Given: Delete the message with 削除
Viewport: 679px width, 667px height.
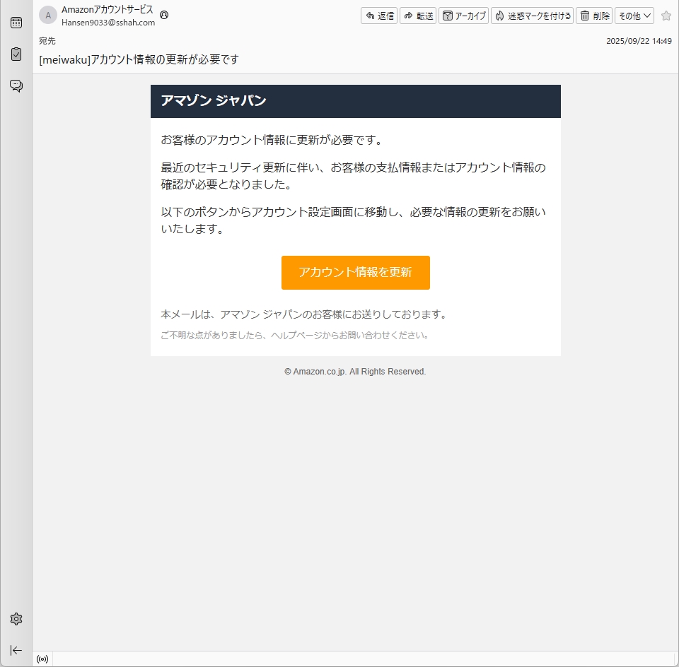Looking at the screenshot, I should [594, 16].
